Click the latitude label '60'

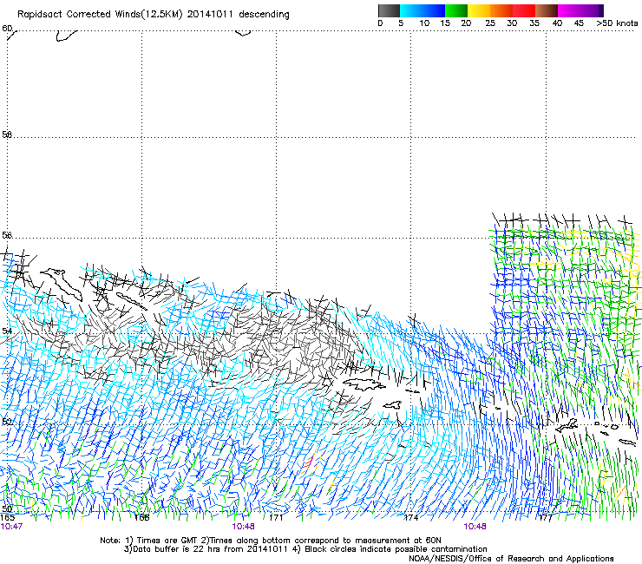pyautogui.click(x=7, y=29)
